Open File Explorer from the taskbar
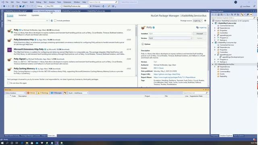Viewport: 258px width, 145px height. 27,143
